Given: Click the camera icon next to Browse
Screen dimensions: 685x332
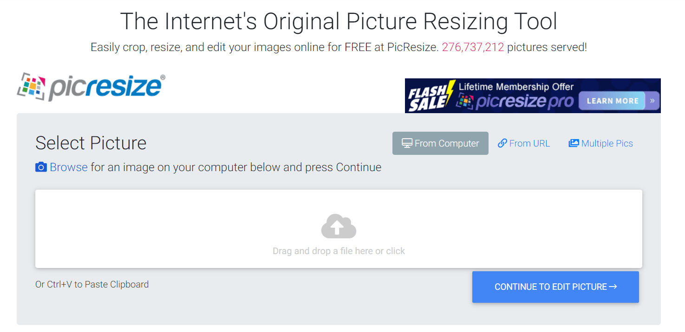Looking at the screenshot, I should [41, 167].
